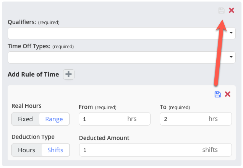Open the Qualifiers dropdown

[118, 33]
